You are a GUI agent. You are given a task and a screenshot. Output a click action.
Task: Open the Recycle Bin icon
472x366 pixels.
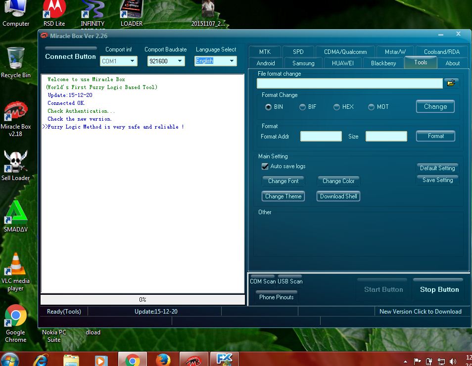(16, 63)
